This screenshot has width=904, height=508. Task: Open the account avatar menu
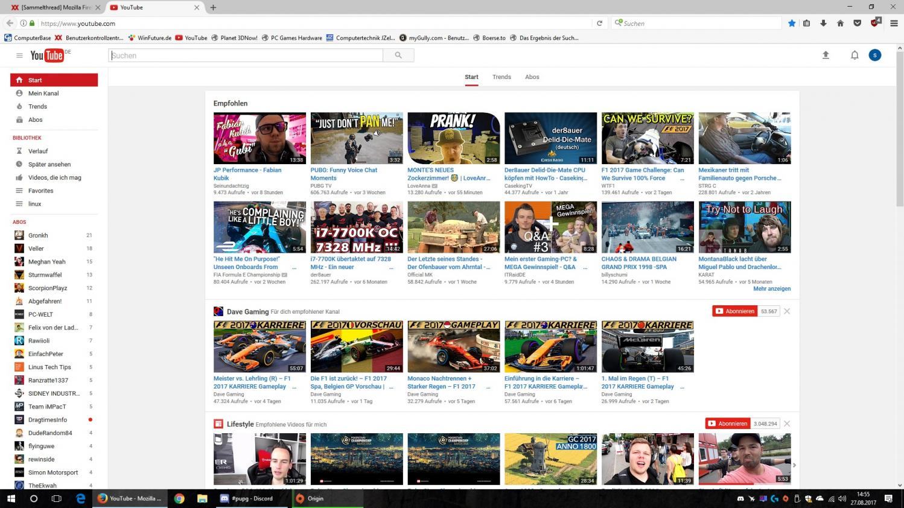click(x=875, y=55)
